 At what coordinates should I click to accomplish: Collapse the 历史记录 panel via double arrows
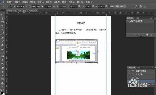click(x=152, y=68)
